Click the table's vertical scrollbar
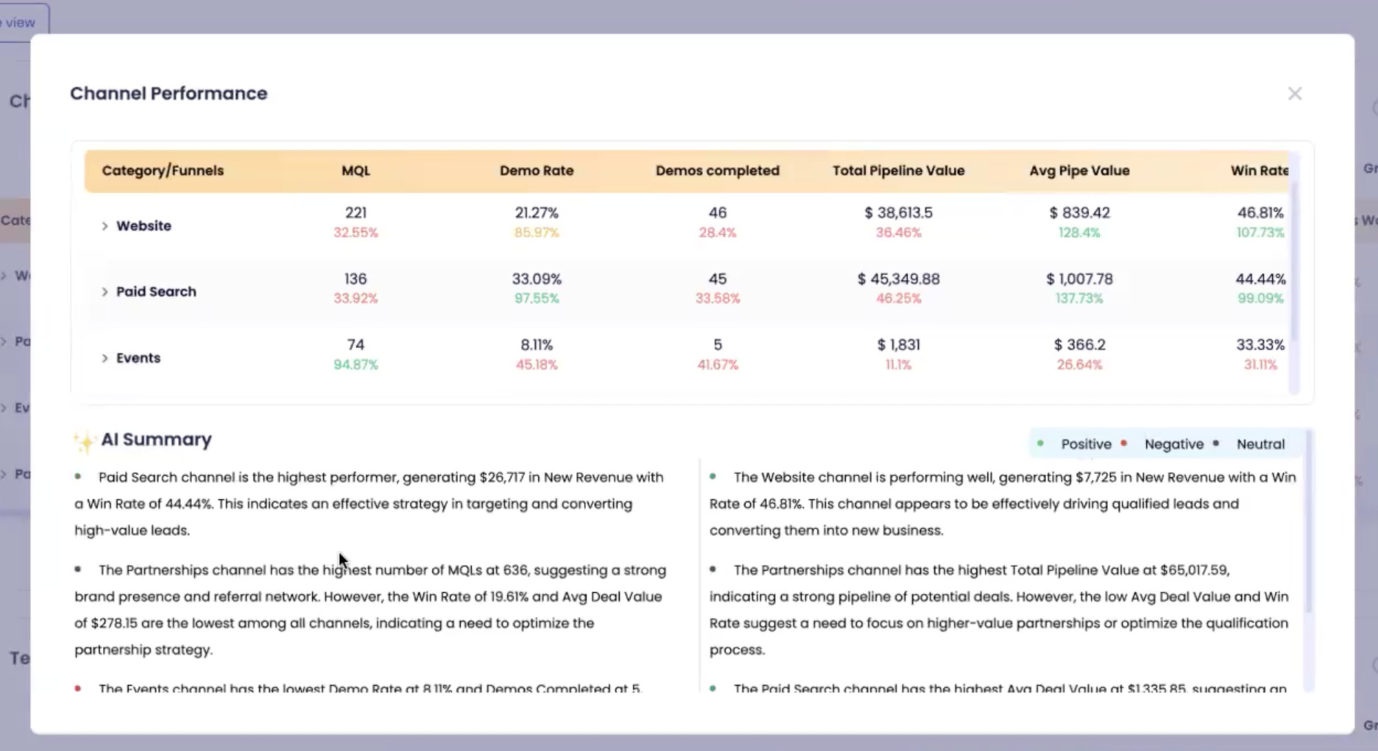The height and width of the screenshot is (751, 1378). click(1294, 261)
